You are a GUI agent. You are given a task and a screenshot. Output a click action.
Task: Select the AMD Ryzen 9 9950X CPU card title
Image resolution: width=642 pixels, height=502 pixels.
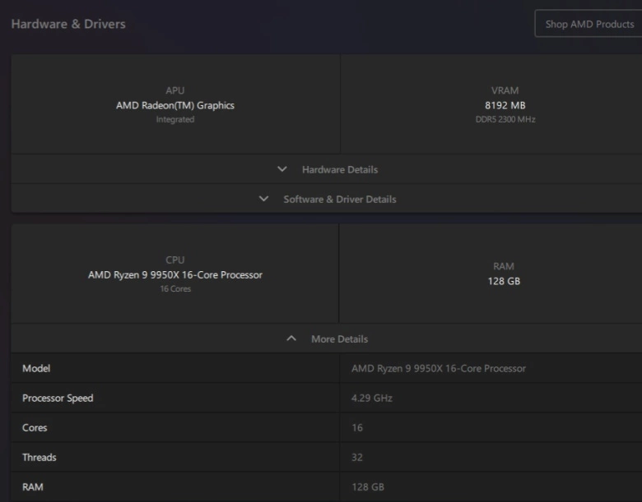[x=175, y=274]
